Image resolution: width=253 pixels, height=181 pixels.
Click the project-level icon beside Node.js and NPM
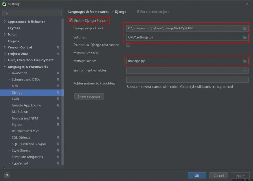click(x=58, y=118)
